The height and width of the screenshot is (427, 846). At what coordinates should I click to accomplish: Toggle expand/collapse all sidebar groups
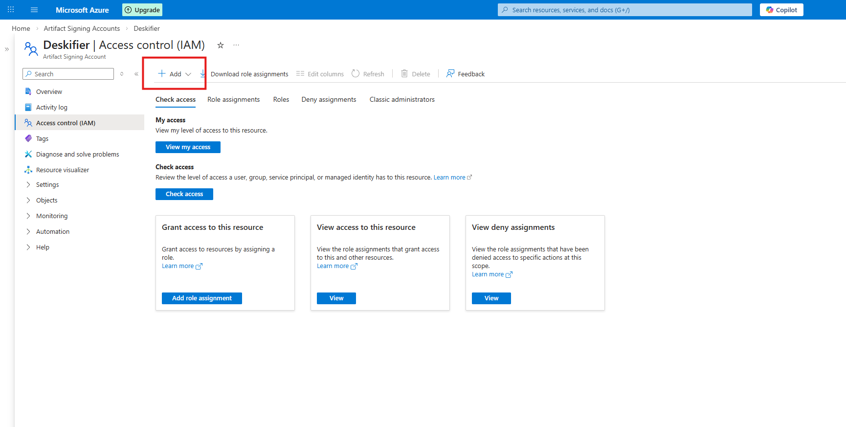pos(122,74)
